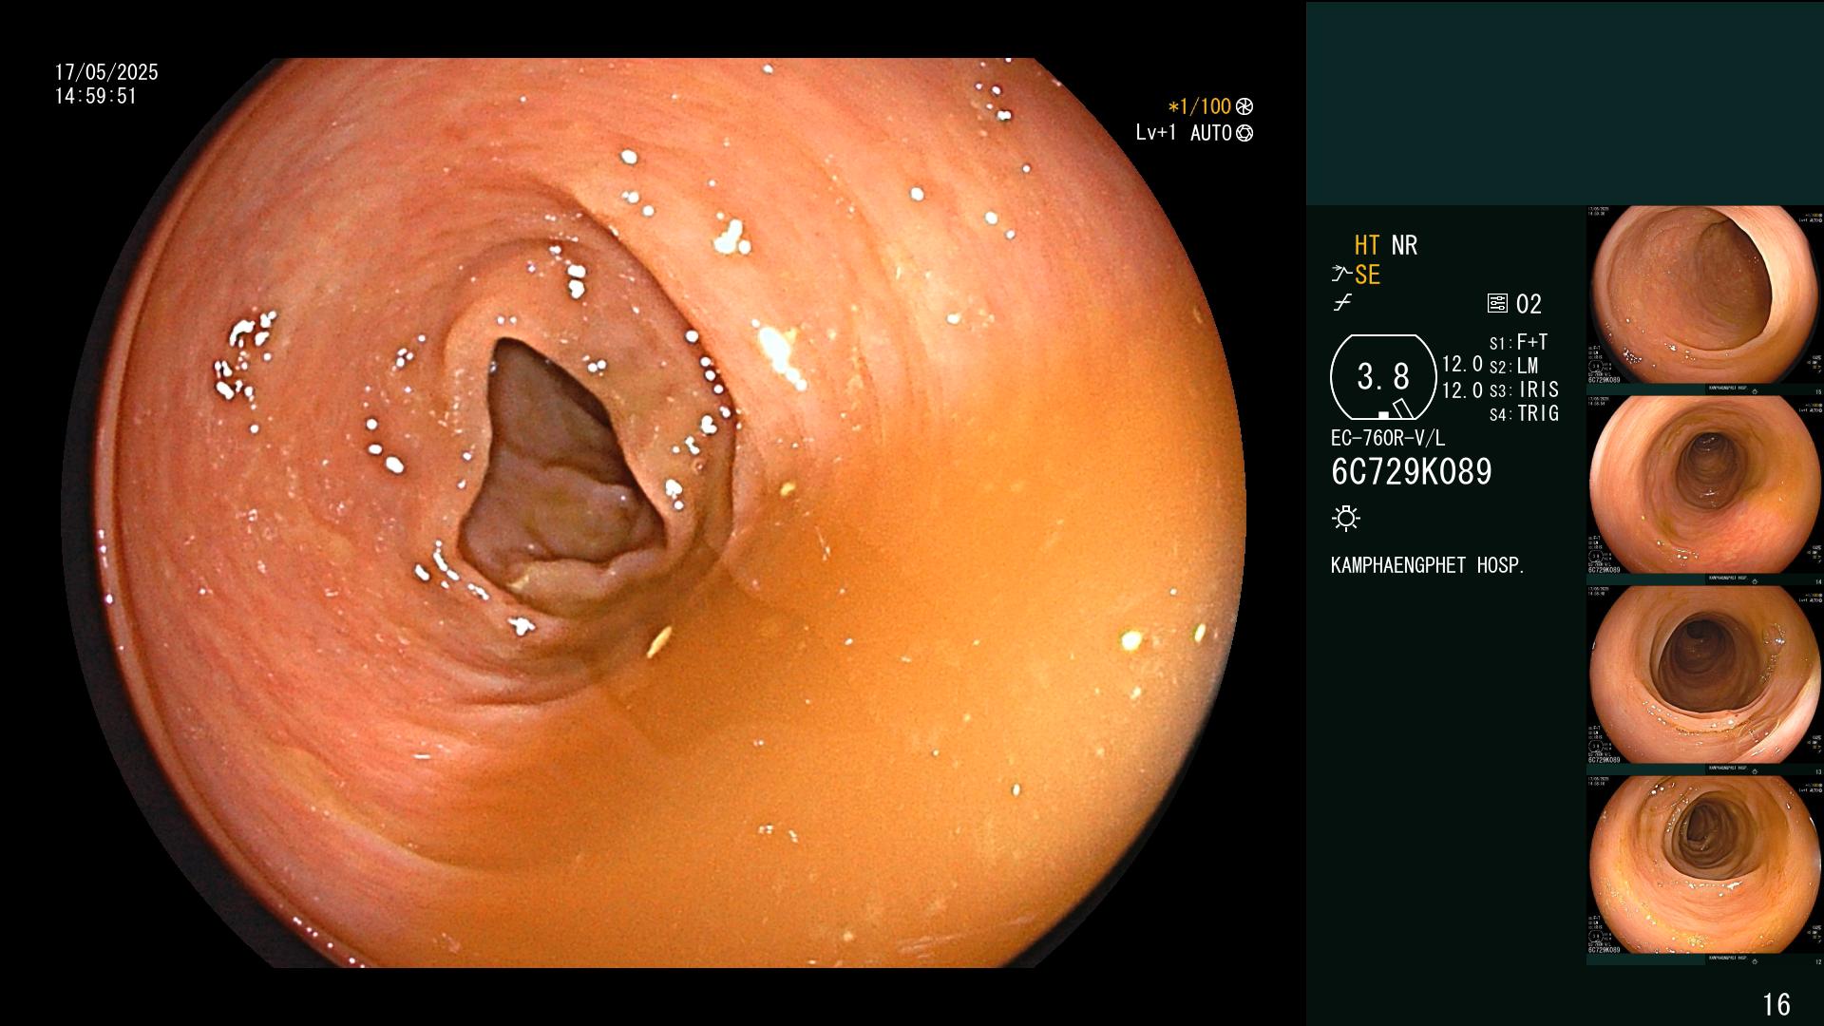
Task: Click the S1: F+T switch assignment
Action: 1519,342
